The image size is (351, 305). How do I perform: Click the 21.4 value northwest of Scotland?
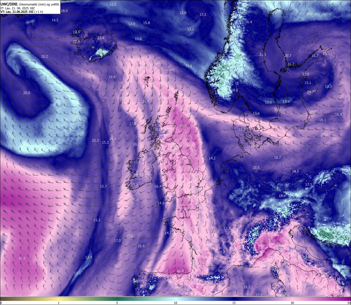(146, 101)
